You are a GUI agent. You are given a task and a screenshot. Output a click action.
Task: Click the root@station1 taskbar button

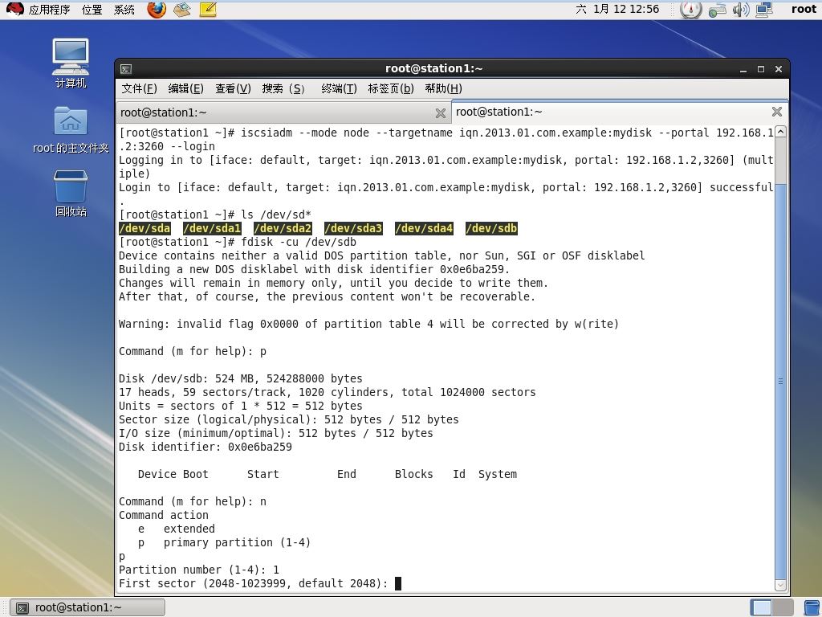(x=87, y=607)
